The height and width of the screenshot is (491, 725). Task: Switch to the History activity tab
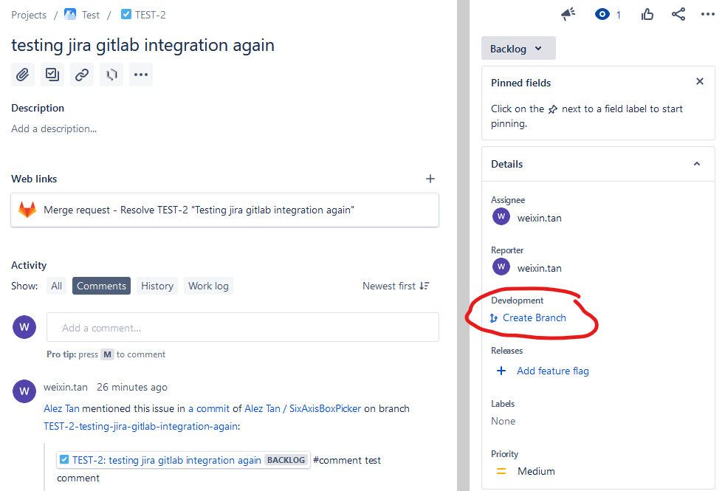pos(157,286)
